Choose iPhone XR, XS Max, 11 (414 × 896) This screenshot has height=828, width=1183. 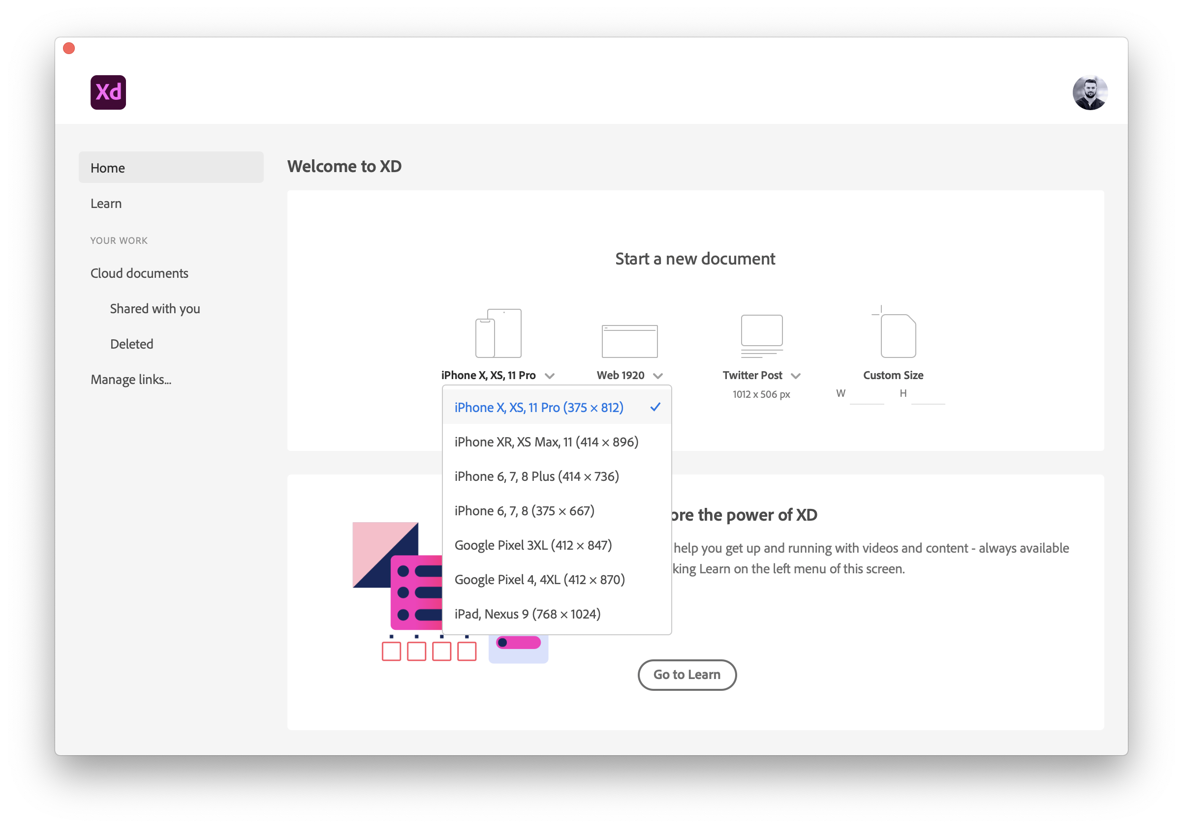point(557,442)
